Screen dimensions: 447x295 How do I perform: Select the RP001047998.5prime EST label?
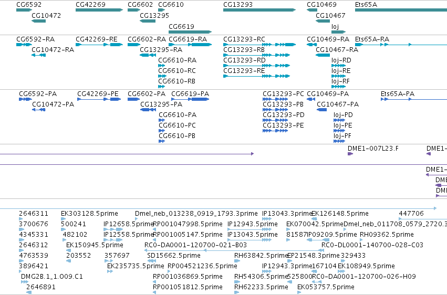[188, 224]
